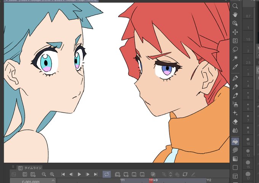259x183 pixels.
Task: Play the animation
Action: coord(79,174)
